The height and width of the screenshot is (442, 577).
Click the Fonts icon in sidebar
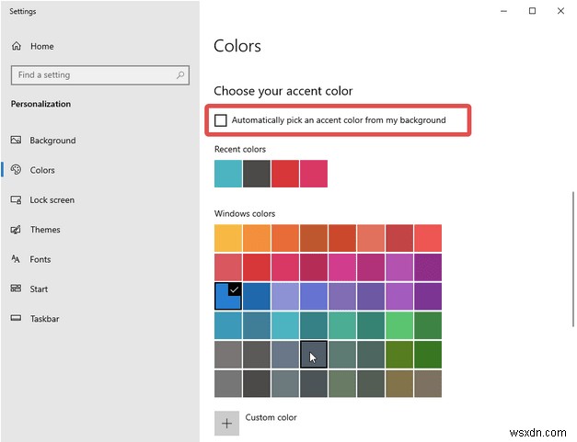click(x=17, y=259)
